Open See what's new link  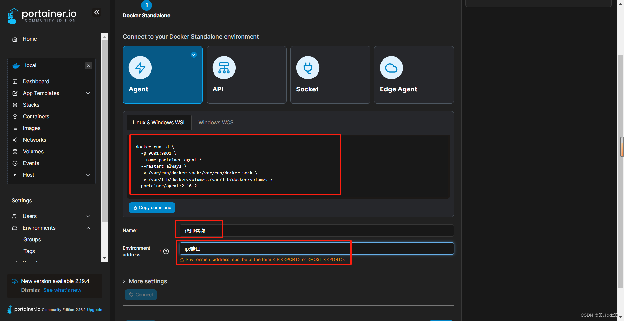pyautogui.click(x=62, y=290)
